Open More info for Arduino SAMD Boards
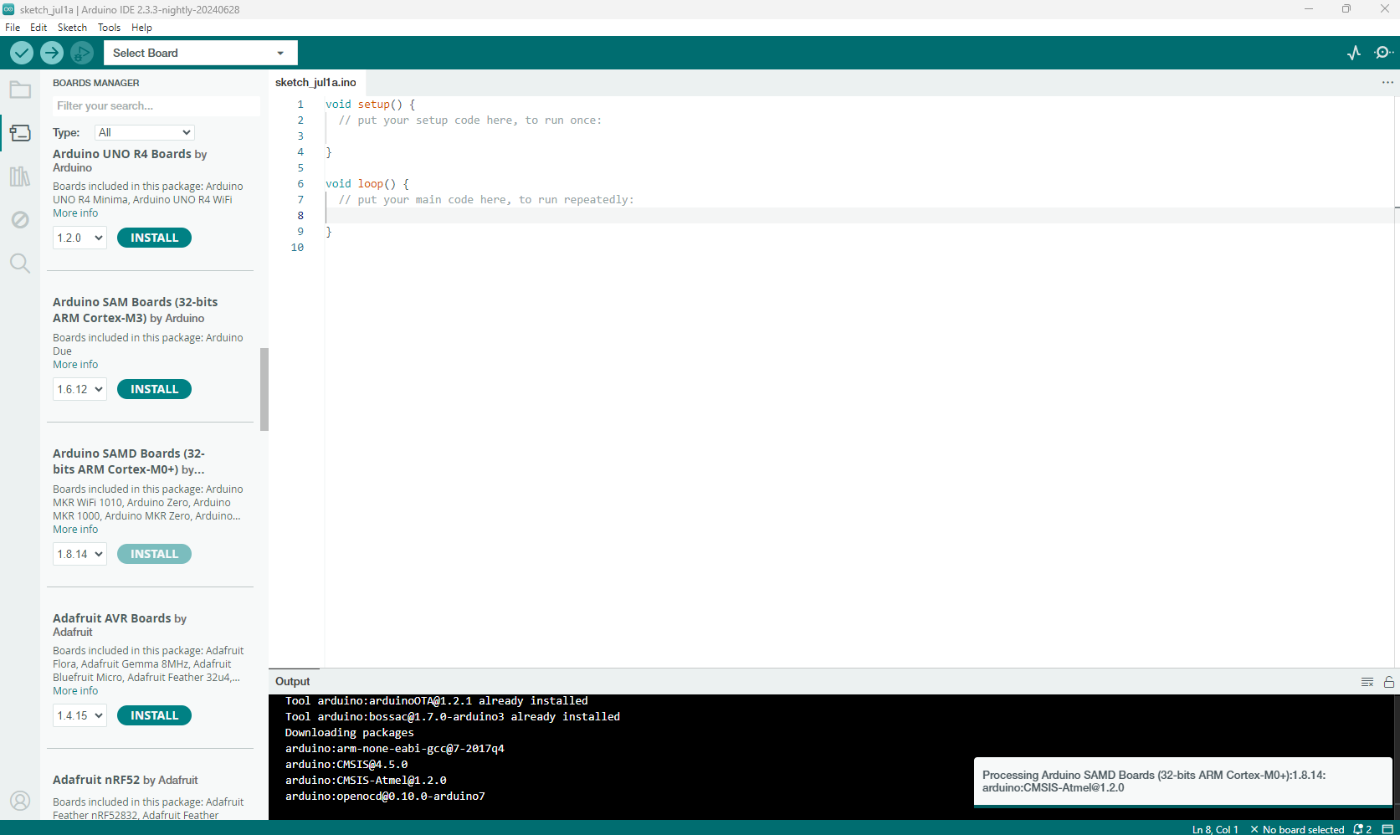This screenshot has height=835, width=1400. click(x=75, y=530)
